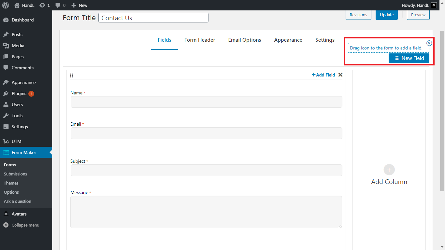Open the comments bubble in admin bar
The image size is (445, 250).
tap(58, 5)
